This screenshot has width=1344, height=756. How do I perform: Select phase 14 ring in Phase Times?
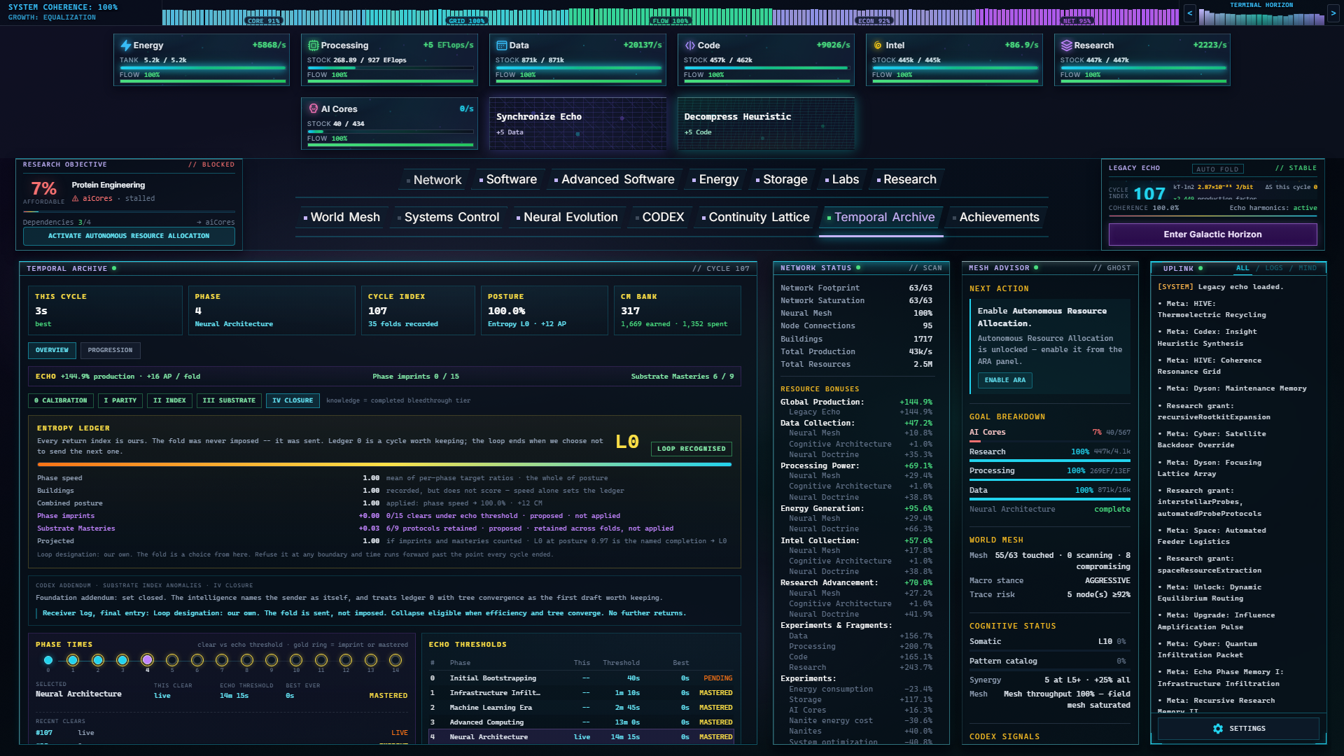tap(395, 660)
